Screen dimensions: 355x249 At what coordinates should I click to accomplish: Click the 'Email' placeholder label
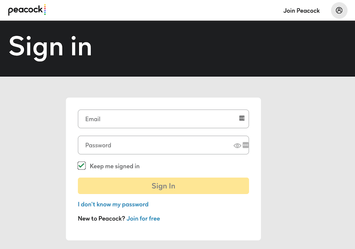(93, 119)
